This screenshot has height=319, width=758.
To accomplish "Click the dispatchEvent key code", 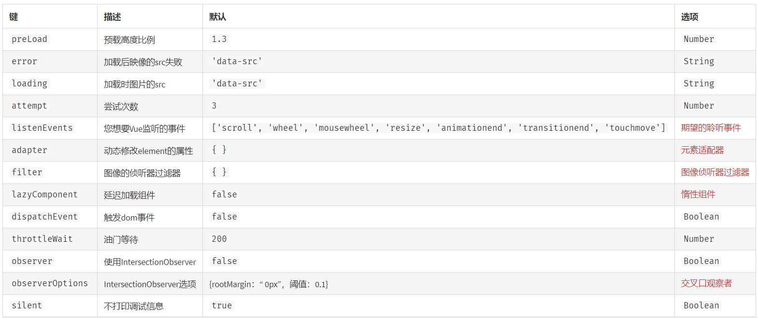I will (x=44, y=217).
